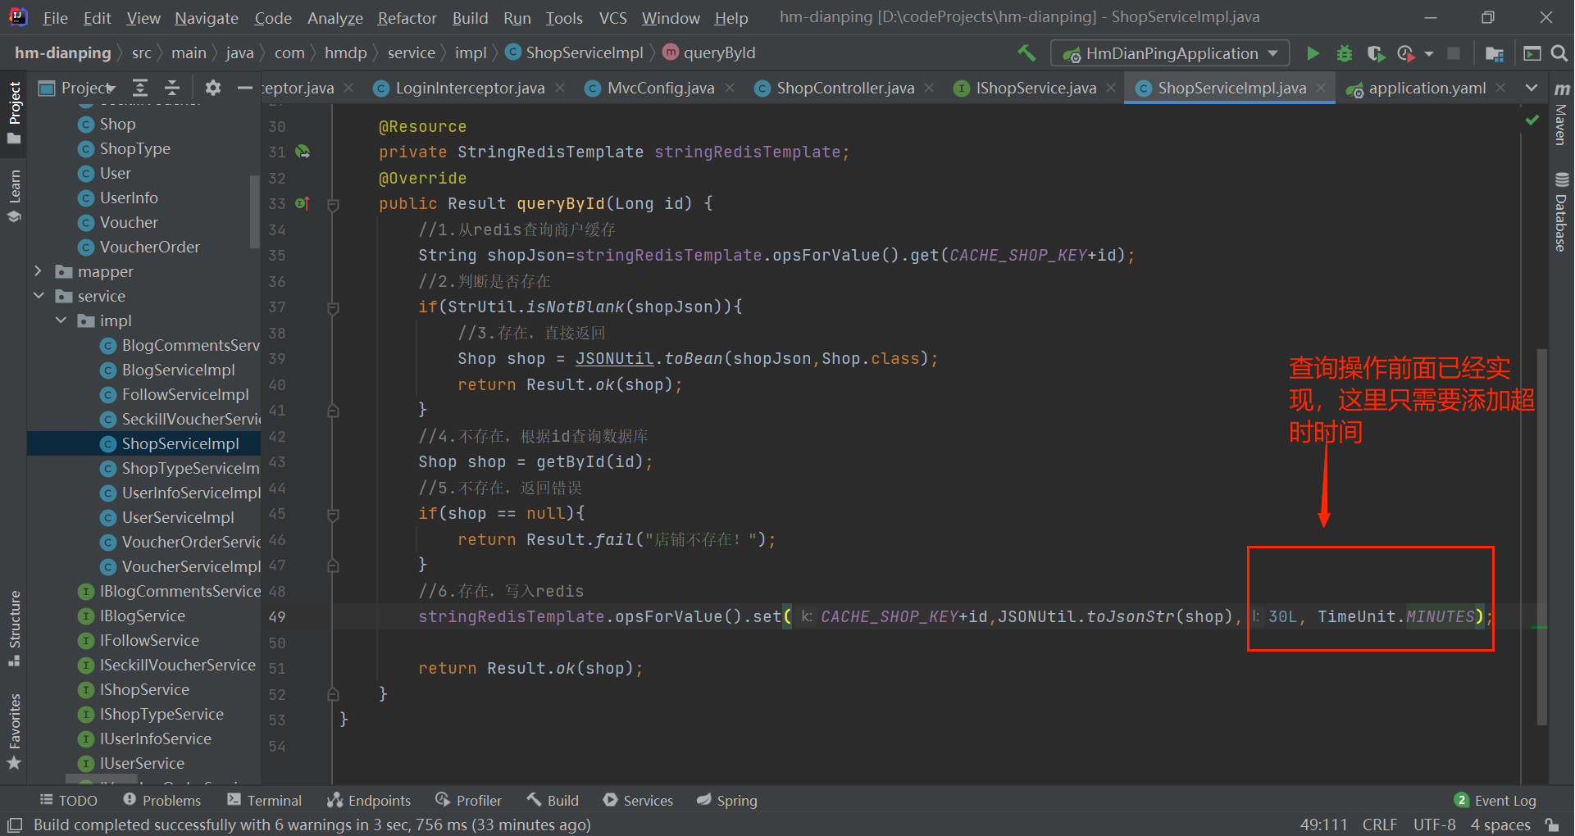Click the 49:111 cursor position indicator
This screenshot has height=836, width=1575.
1323,825
